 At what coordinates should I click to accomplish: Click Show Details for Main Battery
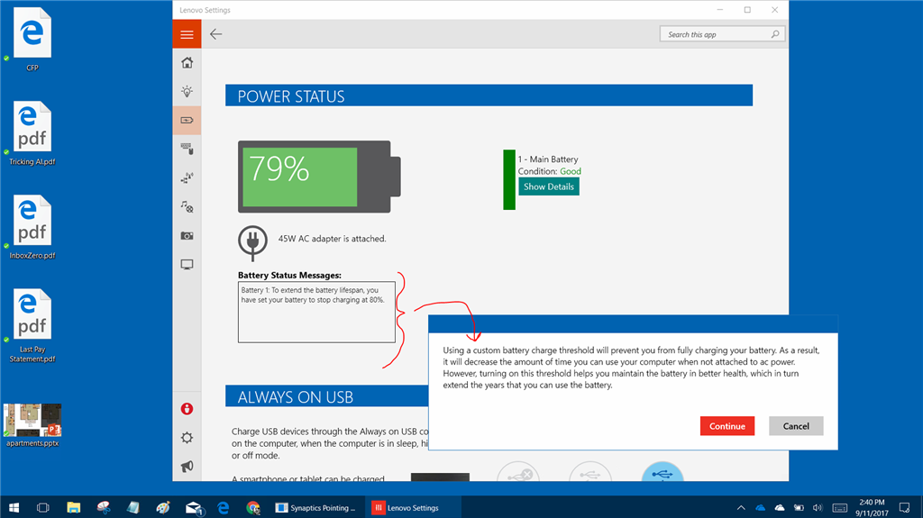pos(549,186)
